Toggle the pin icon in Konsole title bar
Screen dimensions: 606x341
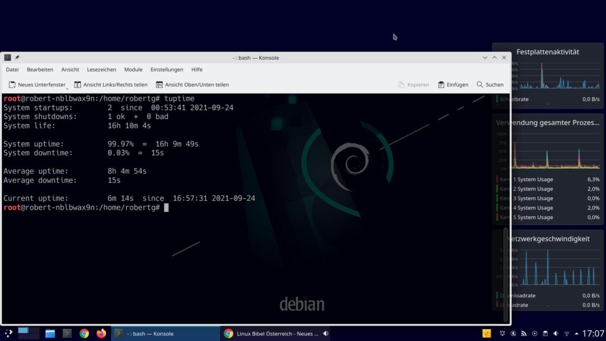(17, 57)
